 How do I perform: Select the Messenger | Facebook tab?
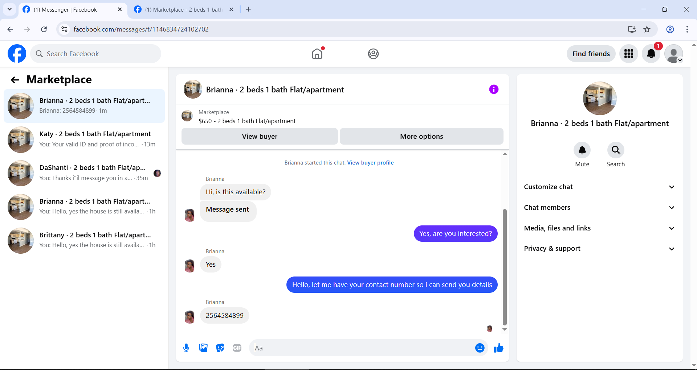tap(73, 9)
